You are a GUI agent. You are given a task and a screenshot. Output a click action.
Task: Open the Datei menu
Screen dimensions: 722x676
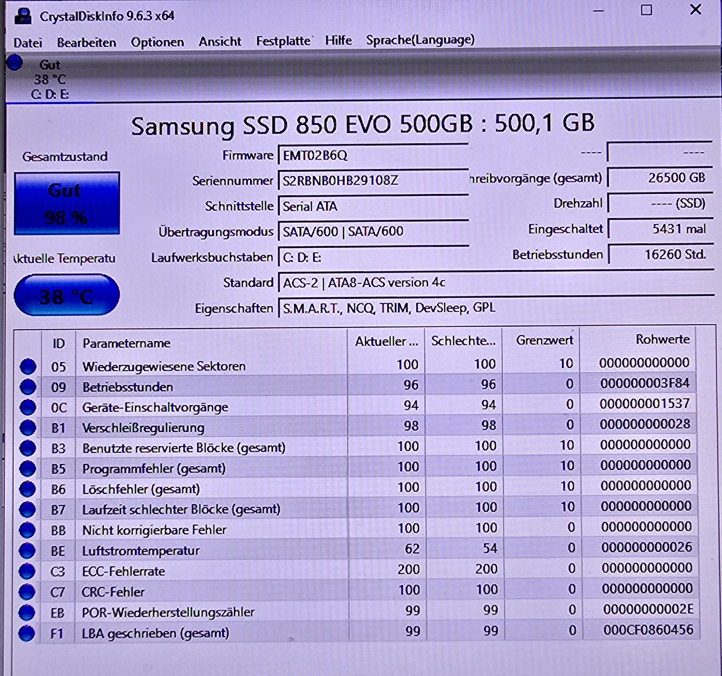[28, 43]
